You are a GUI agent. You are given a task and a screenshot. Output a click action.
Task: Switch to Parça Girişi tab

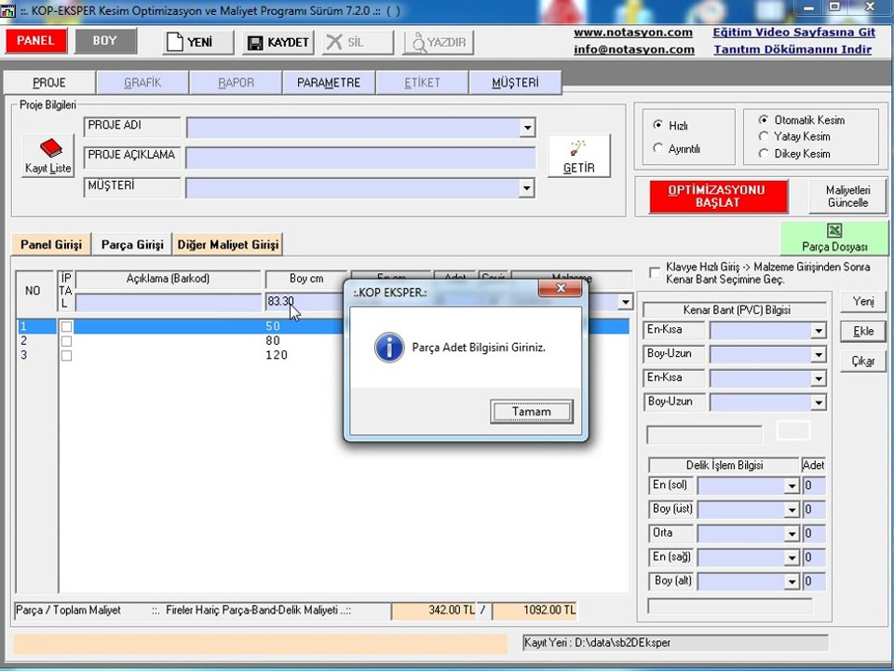click(132, 245)
